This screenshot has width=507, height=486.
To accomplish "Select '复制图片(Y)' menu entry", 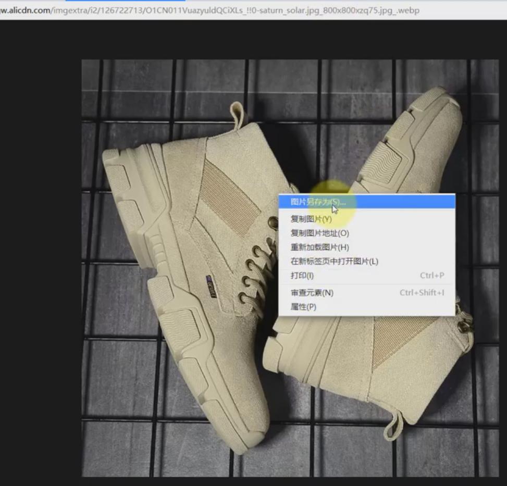I will (x=367, y=219).
